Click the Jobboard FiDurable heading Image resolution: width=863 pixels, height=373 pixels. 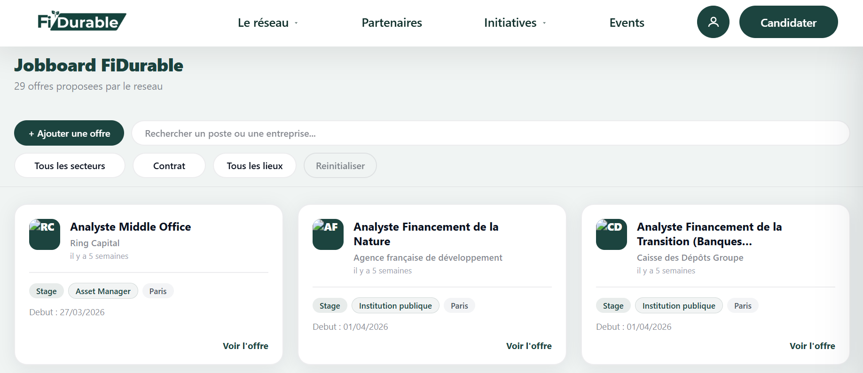click(99, 65)
